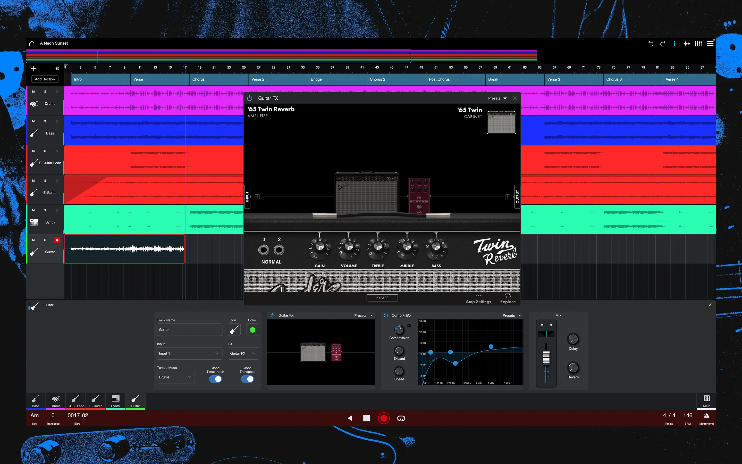Start recording with the red button
The height and width of the screenshot is (464, 742).
[x=384, y=418]
